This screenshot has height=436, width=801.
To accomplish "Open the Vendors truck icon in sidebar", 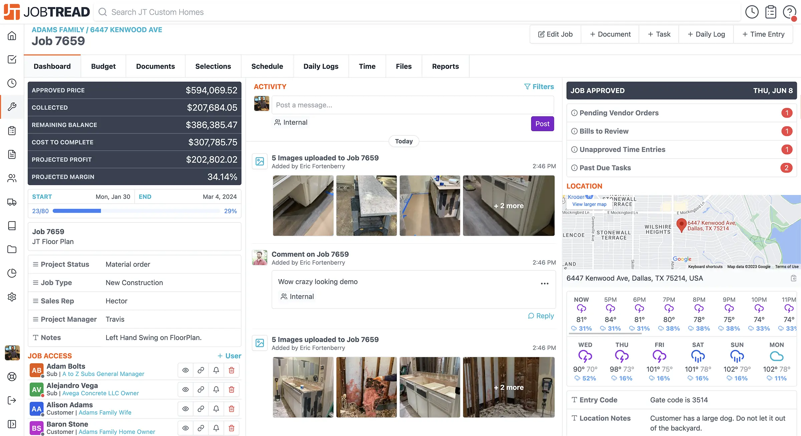I will click(x=12, y=202).
